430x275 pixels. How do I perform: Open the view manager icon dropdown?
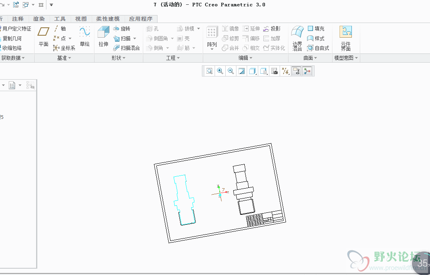[x=263, y=71]
